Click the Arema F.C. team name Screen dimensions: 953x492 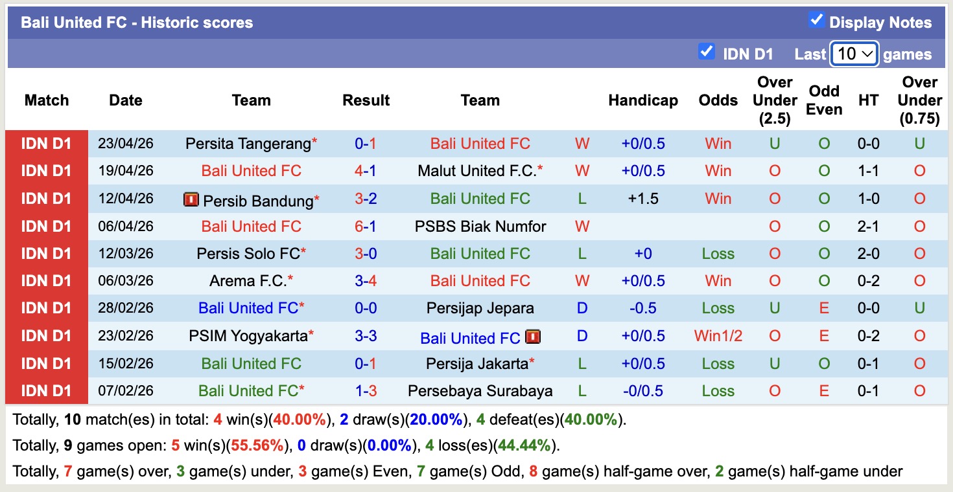(x=248, y=281)
